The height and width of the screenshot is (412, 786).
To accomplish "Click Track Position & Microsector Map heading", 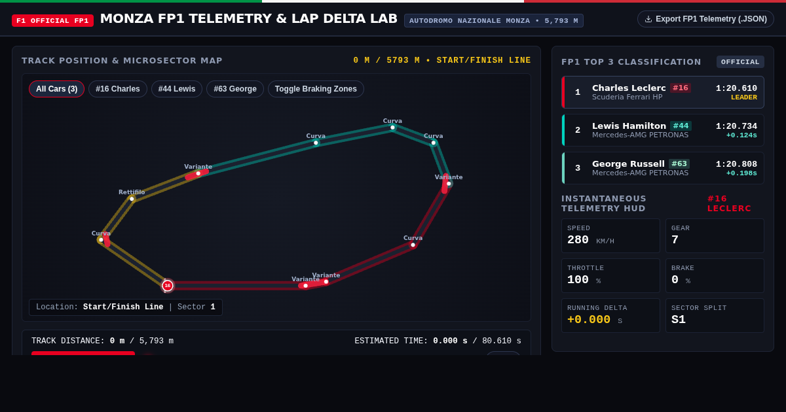I will point(122,61).
